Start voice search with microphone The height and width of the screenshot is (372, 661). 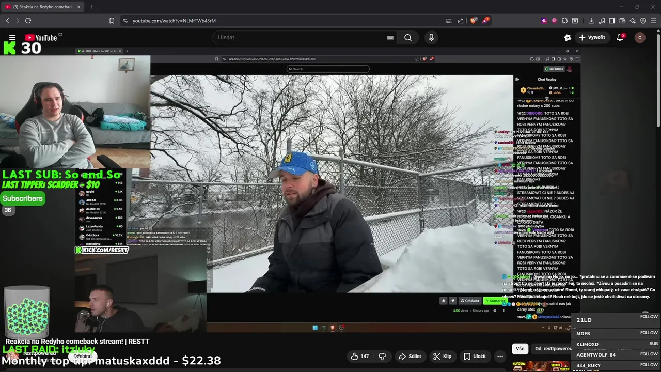pos(431,37)
